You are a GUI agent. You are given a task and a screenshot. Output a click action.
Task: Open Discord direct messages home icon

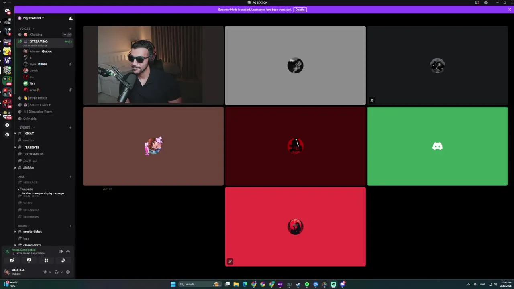click(x=7, y=11)
